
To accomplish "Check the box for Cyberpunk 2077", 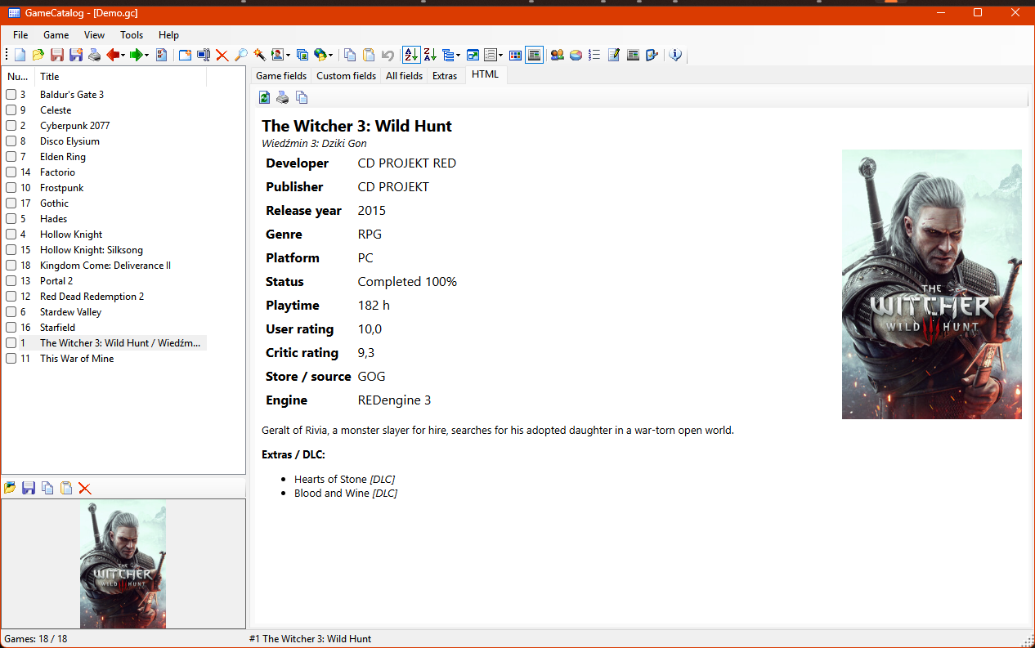I will 11,126.
